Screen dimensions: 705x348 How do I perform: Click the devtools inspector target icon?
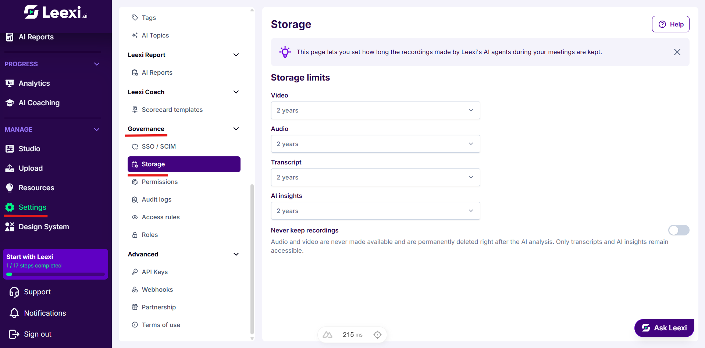pos(377,335)
